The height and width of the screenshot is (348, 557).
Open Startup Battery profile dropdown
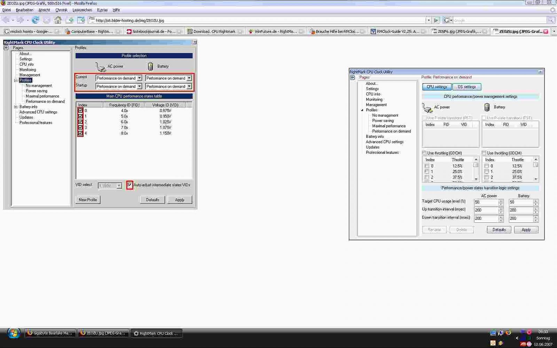pyautogui.click(x=189, y=86)
